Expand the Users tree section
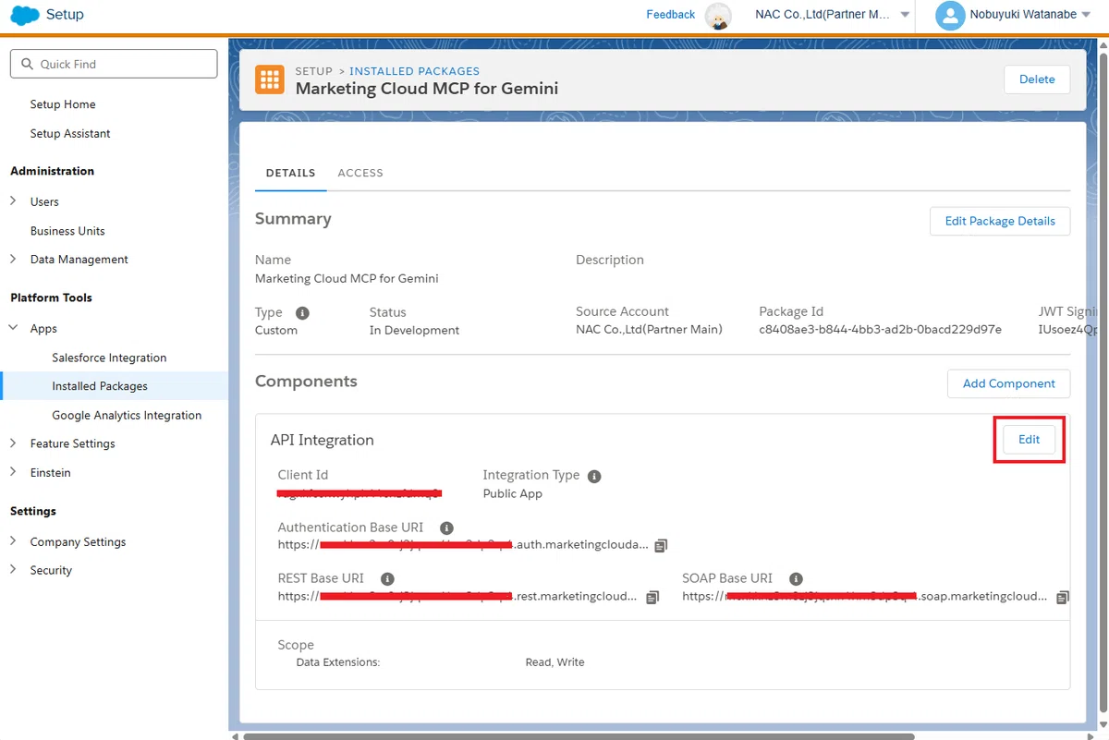Viewport: 1109px width, 740px height. pos(13,200)
